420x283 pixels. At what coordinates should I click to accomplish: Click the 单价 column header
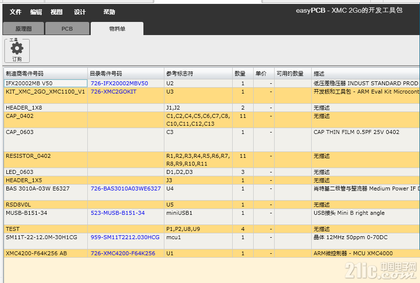(x=264, y=74)
